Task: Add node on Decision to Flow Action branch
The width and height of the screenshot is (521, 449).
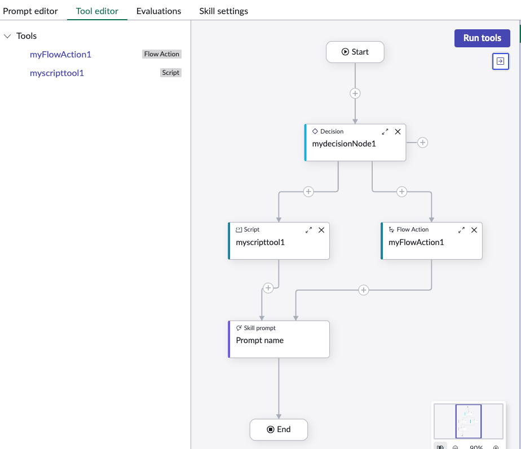Action: pyautogui.click(x=401, y=192)
